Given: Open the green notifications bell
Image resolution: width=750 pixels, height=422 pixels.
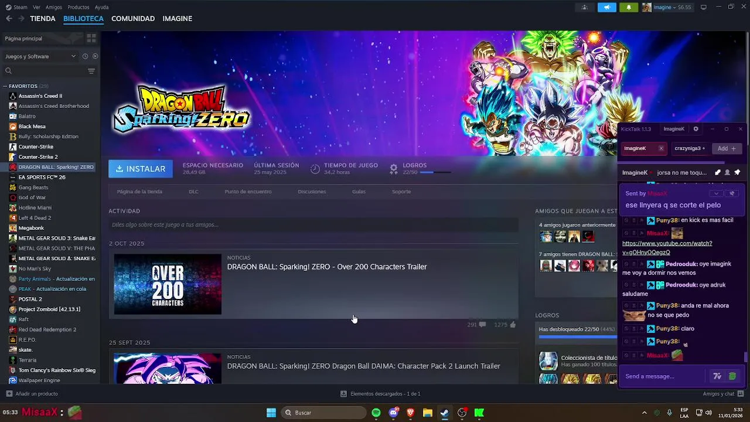Looking at the screenshot, I should (x=629, y=7).
